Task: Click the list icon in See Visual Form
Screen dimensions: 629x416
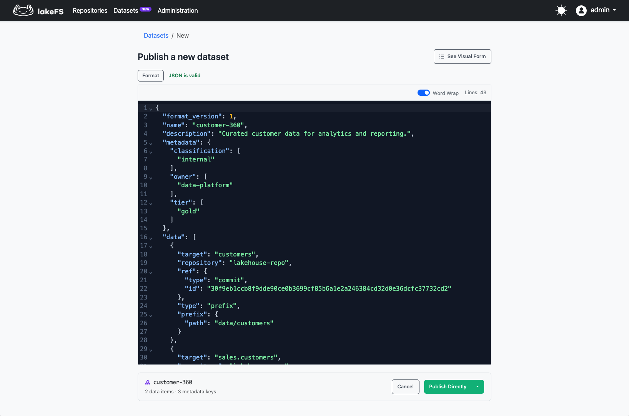Action: click(x=442, y=57)
